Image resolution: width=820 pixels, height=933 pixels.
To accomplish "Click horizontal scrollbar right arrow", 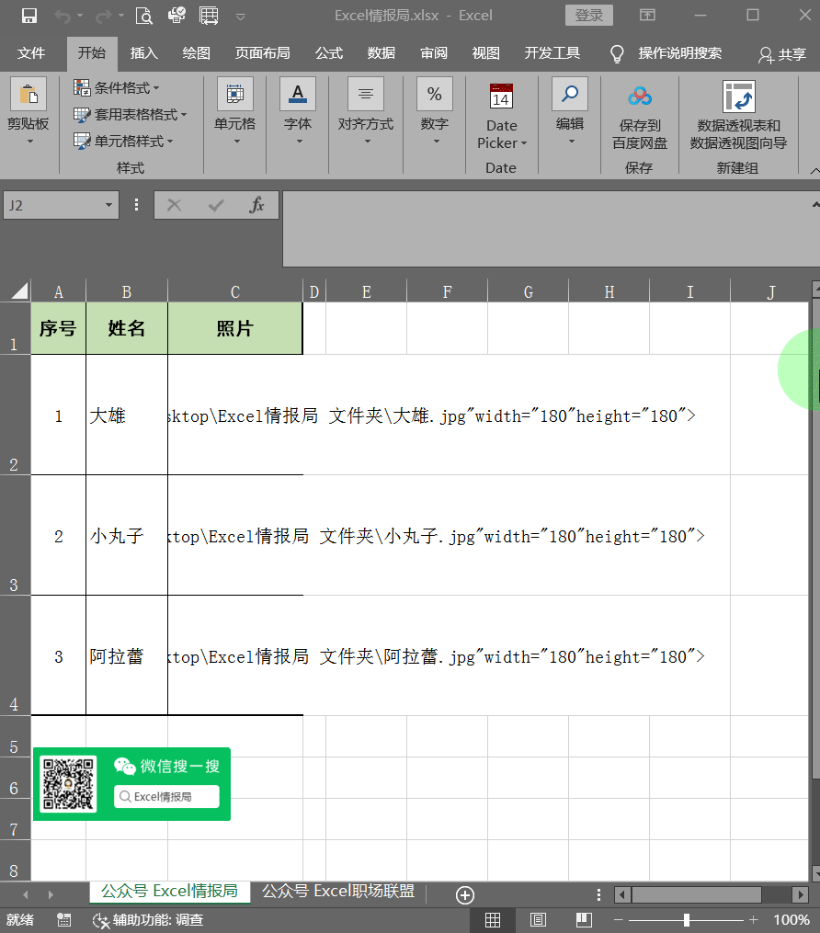I will click(x=801, y=894).
